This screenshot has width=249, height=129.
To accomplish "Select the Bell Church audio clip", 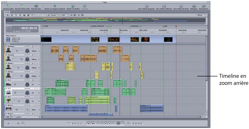I will click(x=62, y=83).
